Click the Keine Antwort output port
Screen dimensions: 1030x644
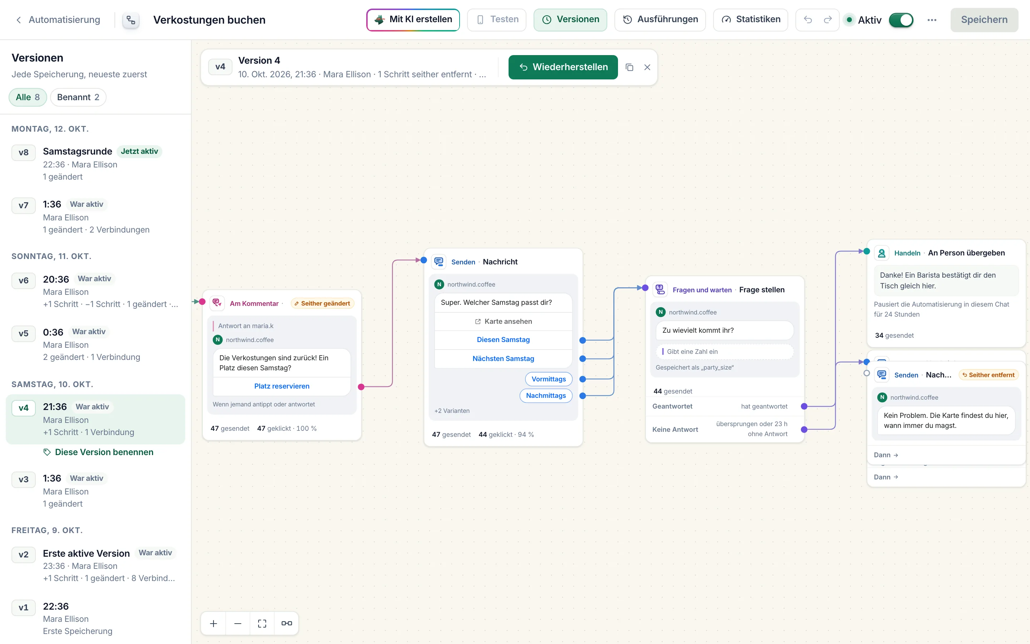click(x=804, y=430)
